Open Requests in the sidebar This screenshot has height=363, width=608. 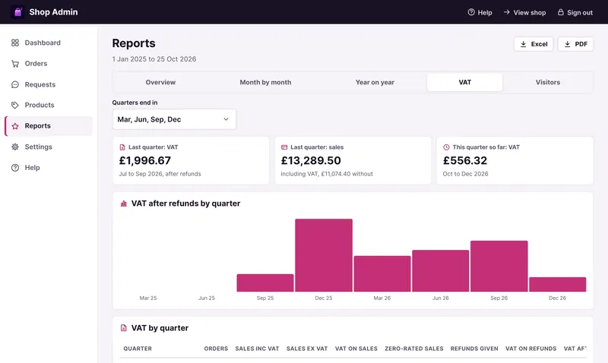(49, 84)
